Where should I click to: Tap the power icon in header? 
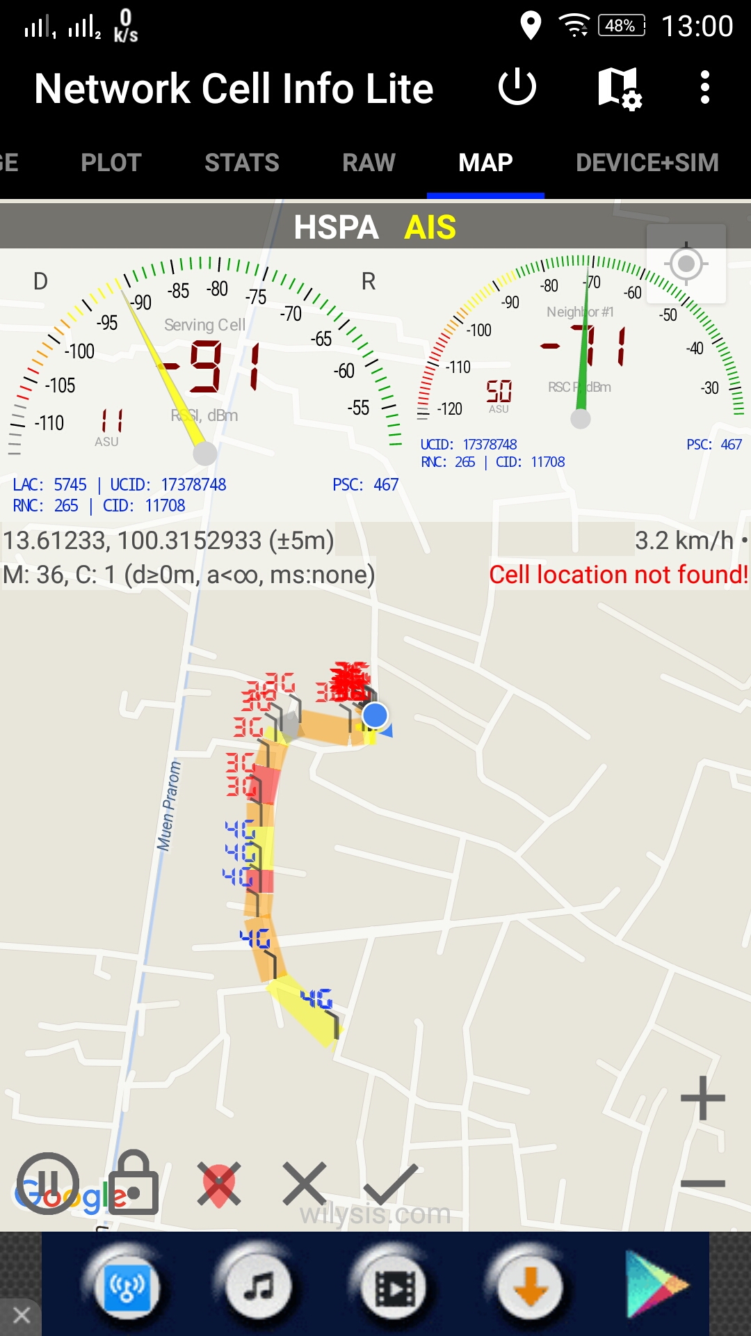click(517, 88)
